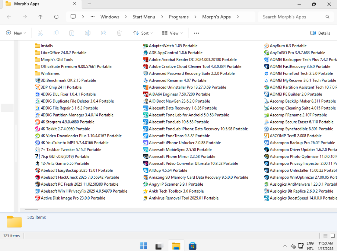The height and width of the screenshot is (251, 337).
Task: Click the Delete trash icon
Action: [119, 33]
